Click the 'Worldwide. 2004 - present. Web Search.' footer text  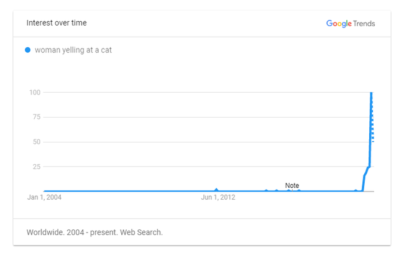click(x=94, y=233)
